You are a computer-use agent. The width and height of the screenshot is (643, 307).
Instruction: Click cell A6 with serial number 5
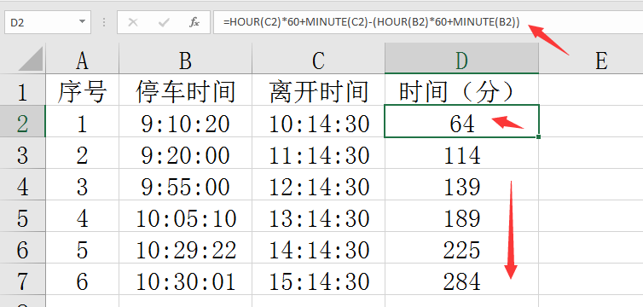point(82,247)
